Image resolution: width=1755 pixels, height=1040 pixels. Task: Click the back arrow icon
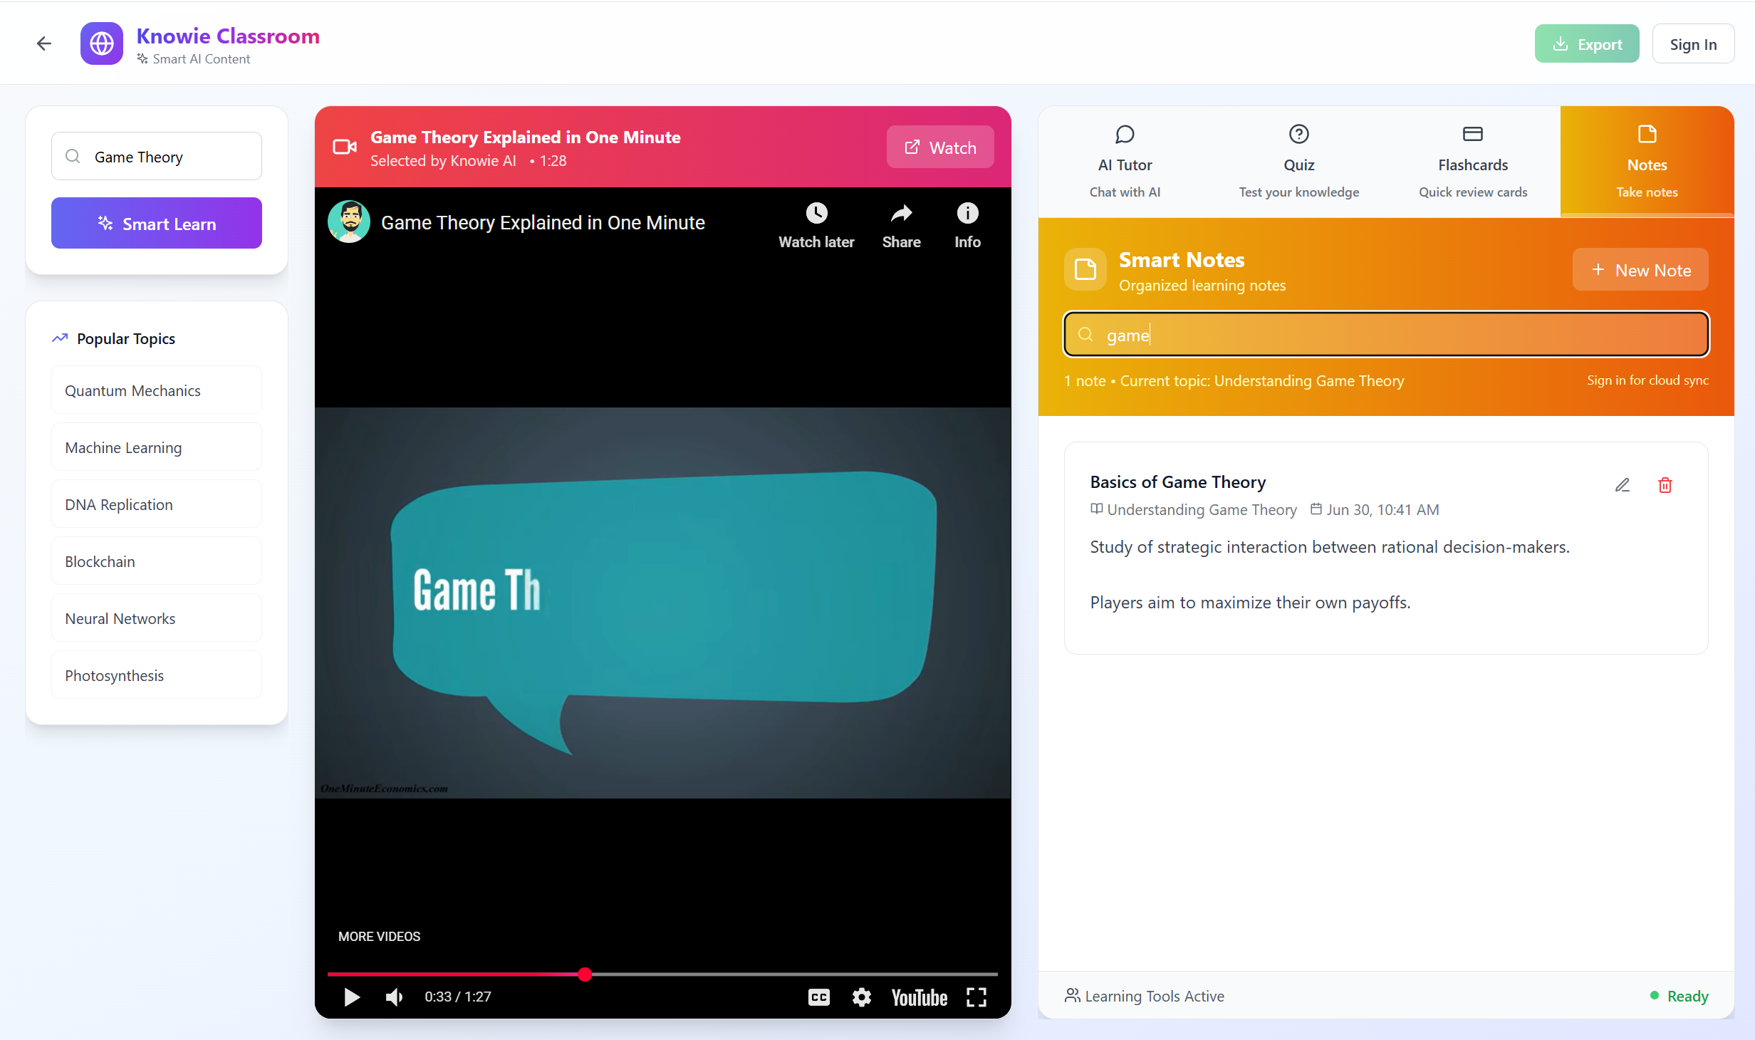point(44,44)
